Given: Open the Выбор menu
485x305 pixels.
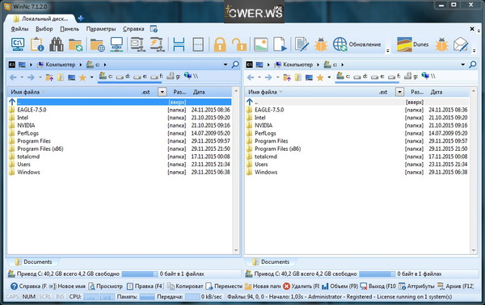Looking at the screenshot, I should 44,29.
